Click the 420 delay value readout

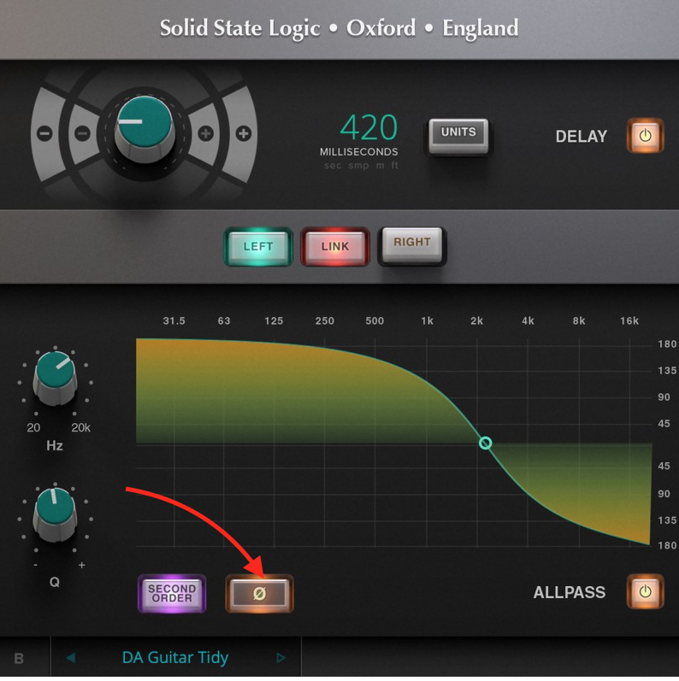[x=369, y=127]
